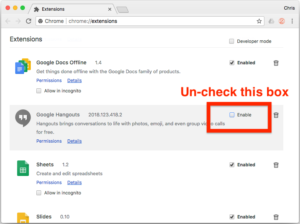
Task: Click the Slides version number 0.10
Action: coord(65,217)
